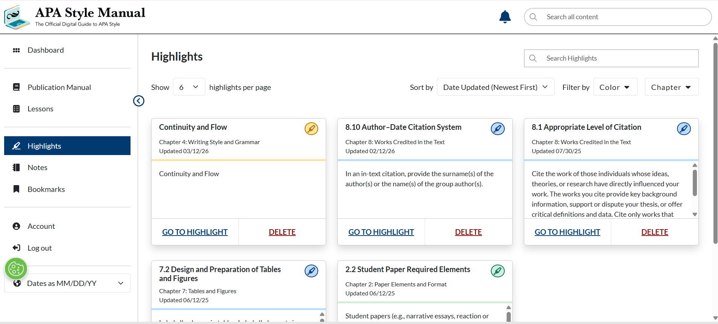Click 'Chapter 7: Tables and Figures' text
This screenshot has height=324, width=718.
pos(197,291)
